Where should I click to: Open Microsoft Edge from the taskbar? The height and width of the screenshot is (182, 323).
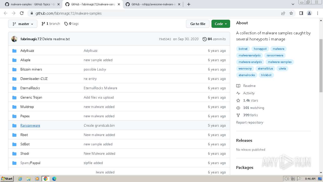[54, 179]
